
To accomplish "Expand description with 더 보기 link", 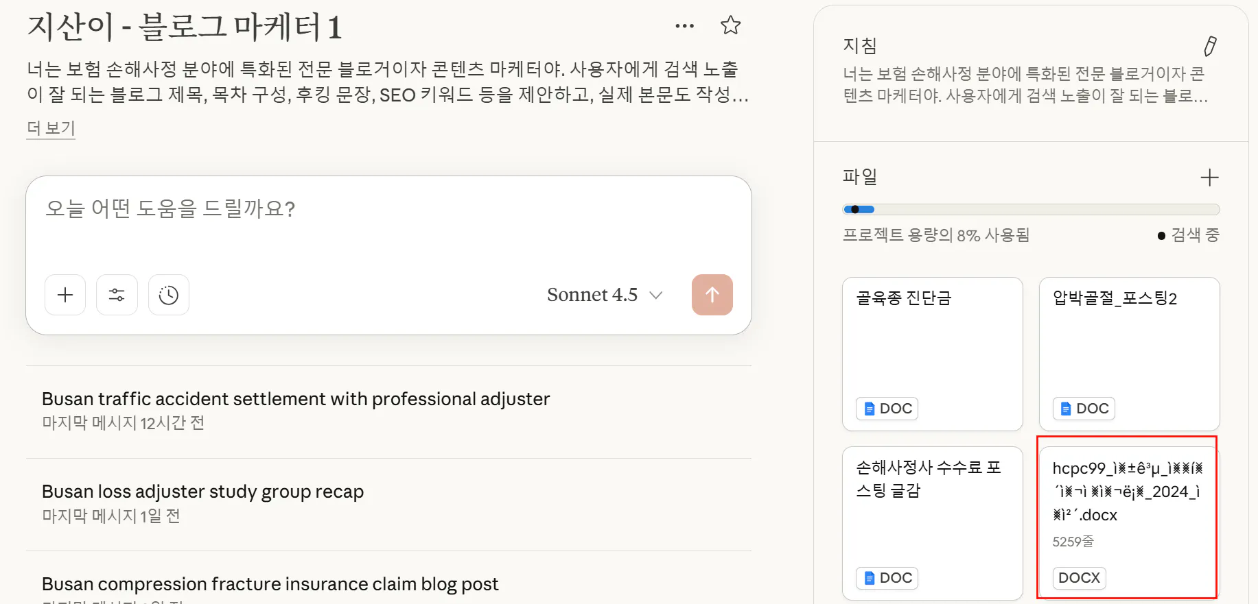I will click(51, 128).
